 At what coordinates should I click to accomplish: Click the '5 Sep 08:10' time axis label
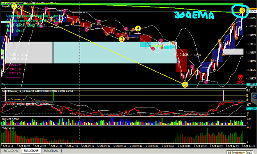pos(184,146)
